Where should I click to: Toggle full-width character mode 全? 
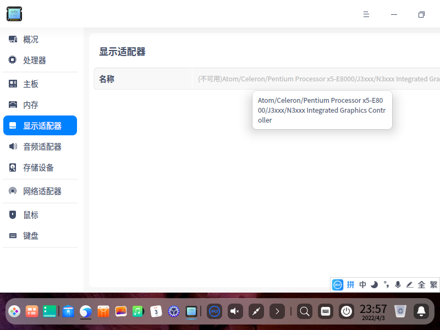click(421, 284)
